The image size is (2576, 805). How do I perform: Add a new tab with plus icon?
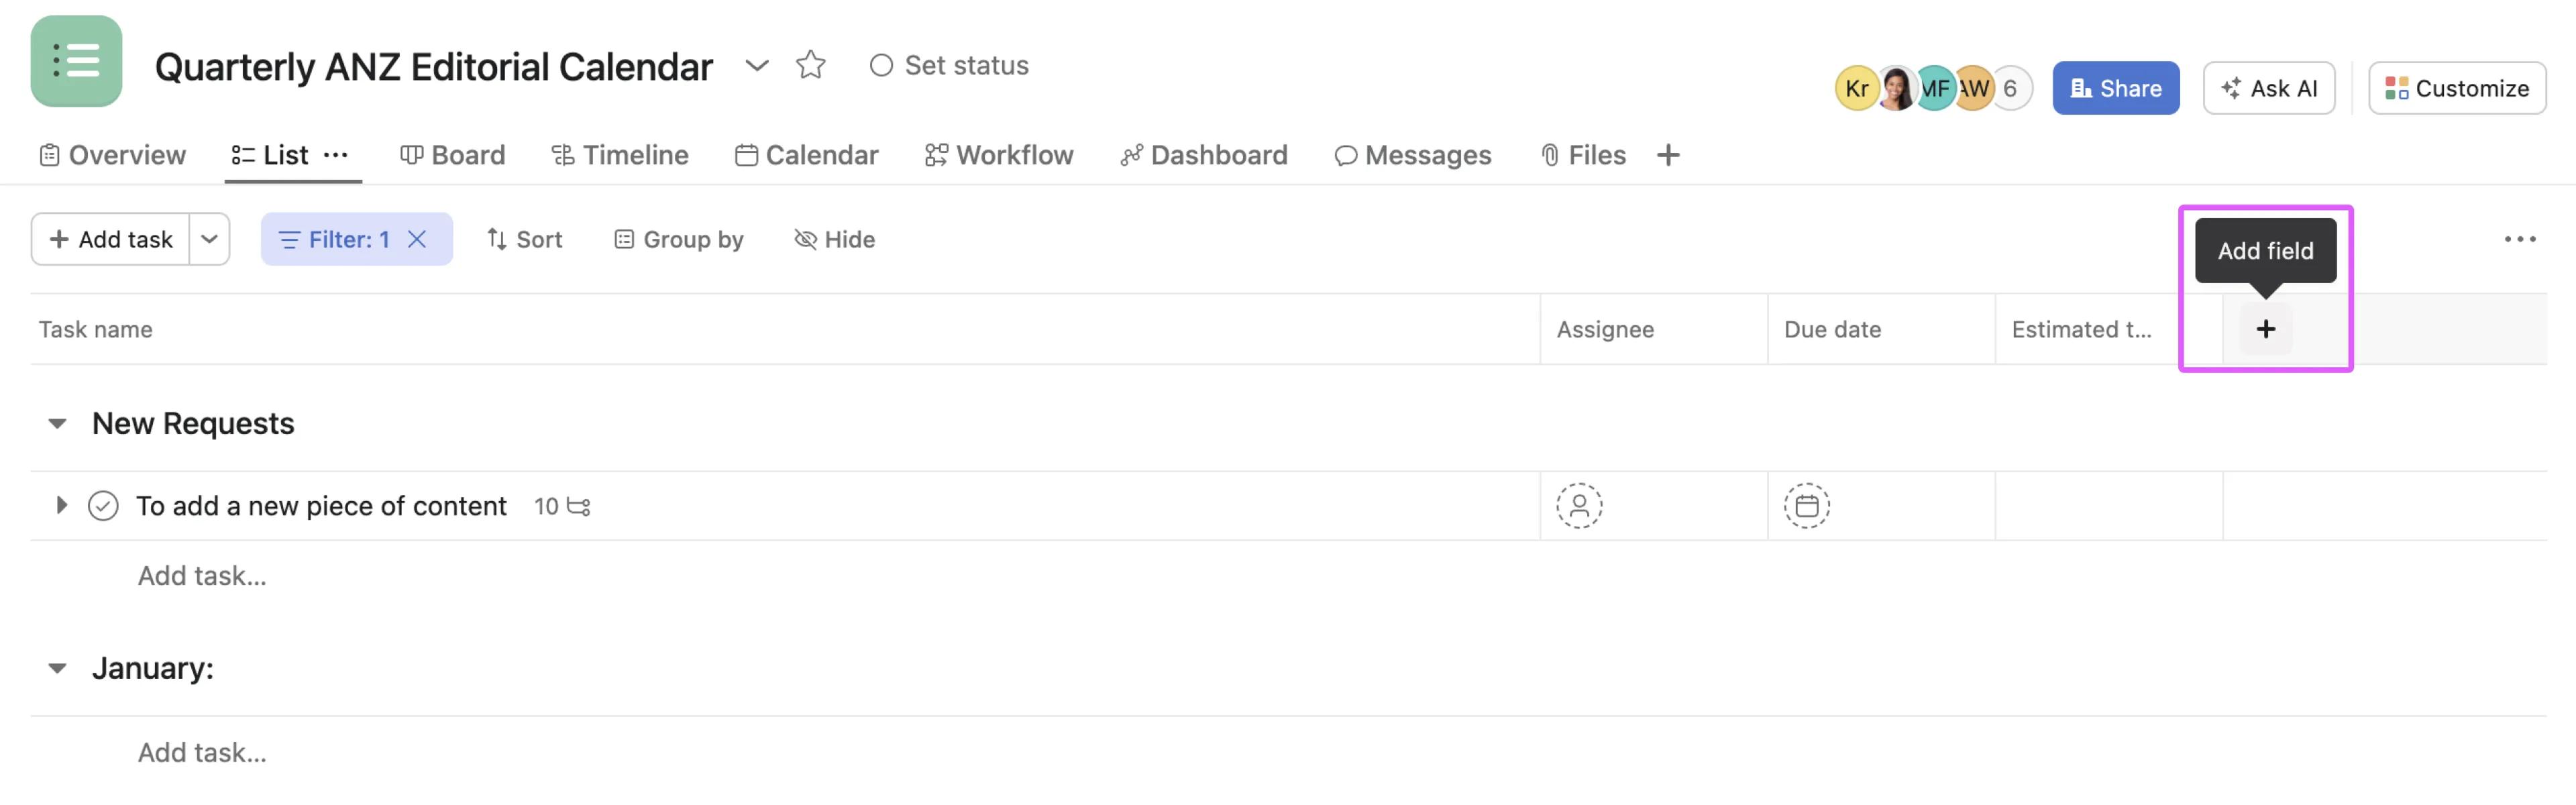tap(1667, 155)
